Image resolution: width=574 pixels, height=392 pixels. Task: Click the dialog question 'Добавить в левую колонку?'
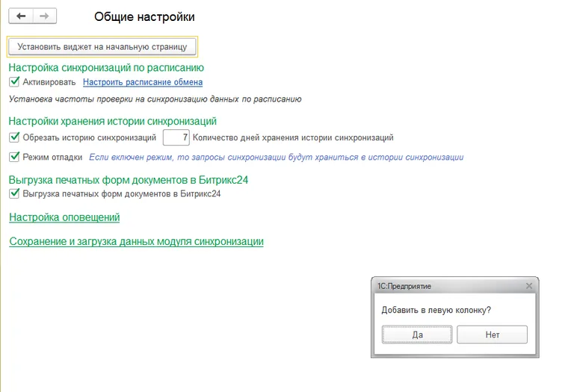coord(436,310)
